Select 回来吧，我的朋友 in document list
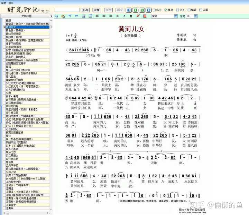 [28, 57]
